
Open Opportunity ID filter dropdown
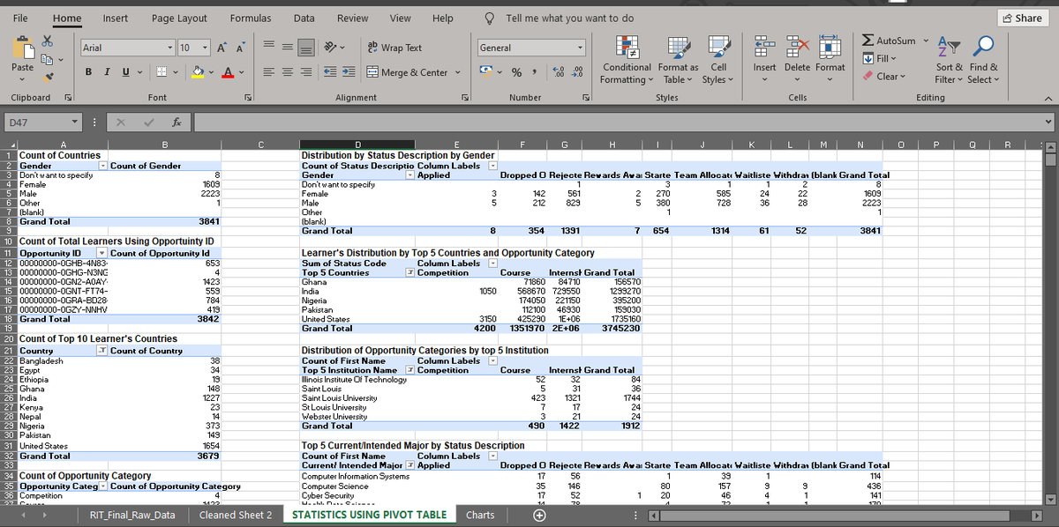point(102,254)
